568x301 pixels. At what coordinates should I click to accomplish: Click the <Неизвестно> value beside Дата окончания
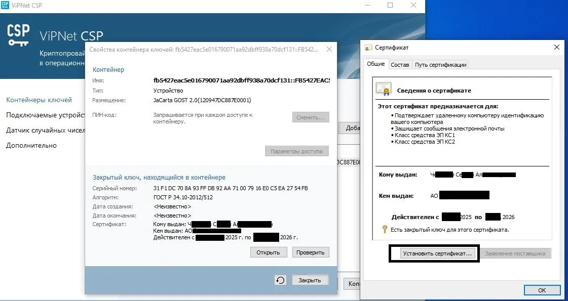tap(172, 216)
